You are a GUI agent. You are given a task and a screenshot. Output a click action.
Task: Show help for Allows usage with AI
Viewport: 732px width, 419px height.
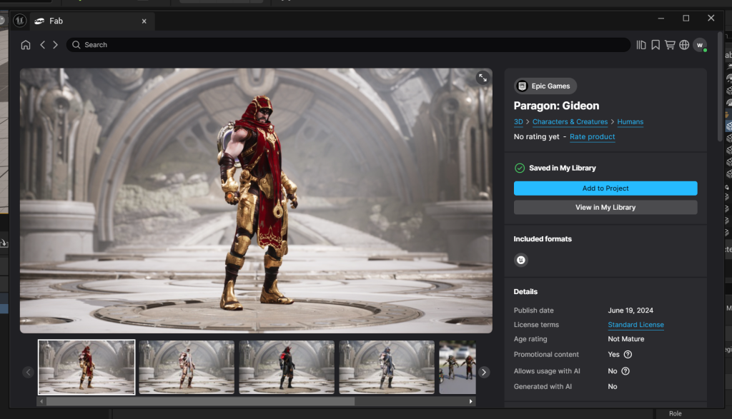click(625, 371)
